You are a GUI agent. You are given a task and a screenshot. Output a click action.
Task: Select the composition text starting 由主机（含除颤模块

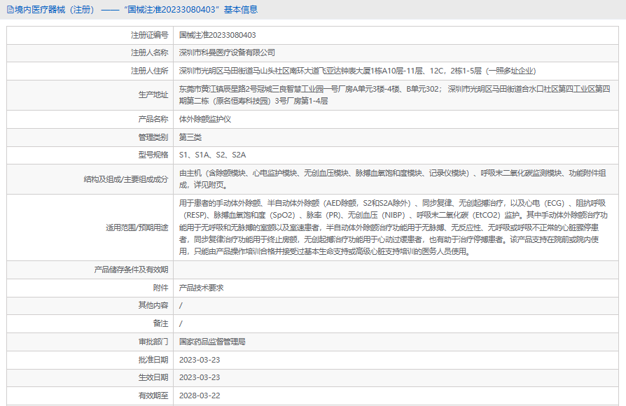pyautogui.click(x=392, y=178)
